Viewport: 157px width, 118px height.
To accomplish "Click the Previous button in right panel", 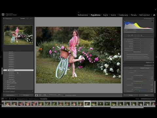I will (131, 95).
